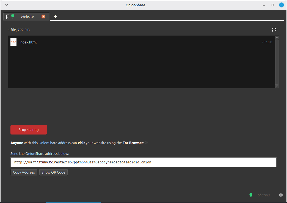Enable chat using the speech bubble icon

coord(274,30)
